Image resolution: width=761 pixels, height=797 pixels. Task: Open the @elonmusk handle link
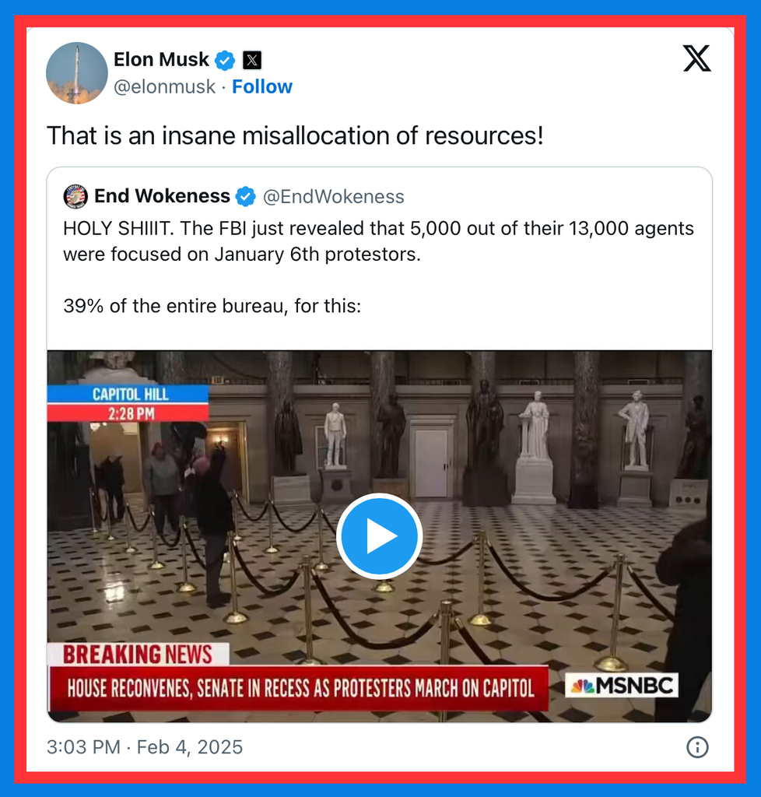click(165, 87)
